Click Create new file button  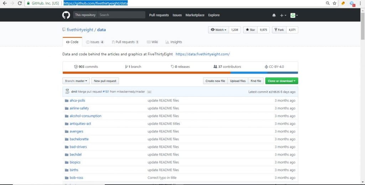pyautogui.click(x=215, y=81)
